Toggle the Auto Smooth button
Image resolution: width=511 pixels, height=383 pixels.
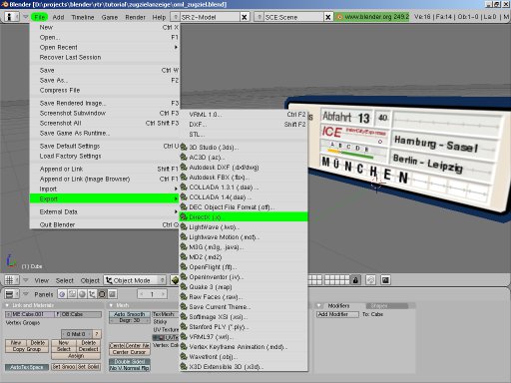[x=130, y=314]
